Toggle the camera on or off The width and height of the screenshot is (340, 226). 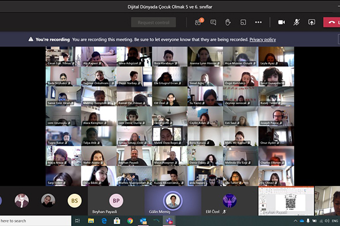coord(281,22)
